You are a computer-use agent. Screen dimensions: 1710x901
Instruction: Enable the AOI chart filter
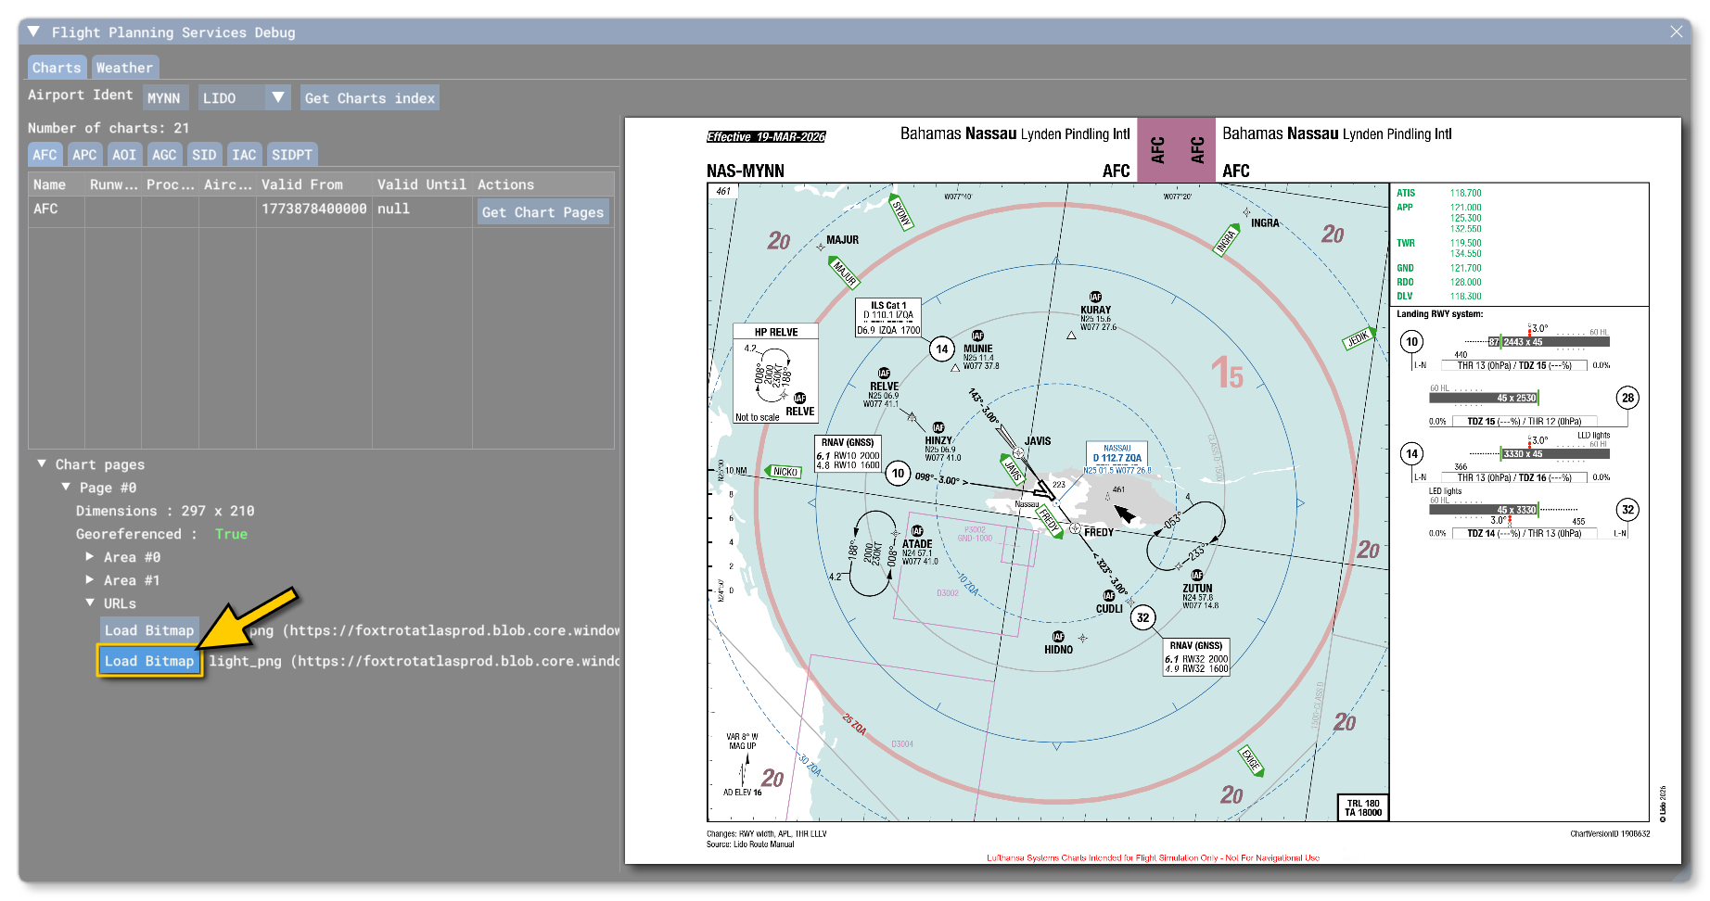[x=123, y=154]
